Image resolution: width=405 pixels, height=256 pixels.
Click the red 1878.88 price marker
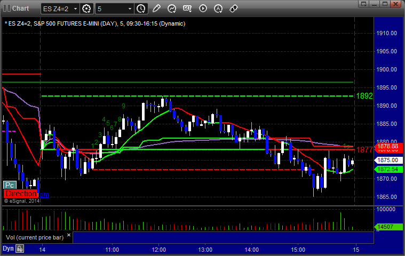[x=388, y=146]
